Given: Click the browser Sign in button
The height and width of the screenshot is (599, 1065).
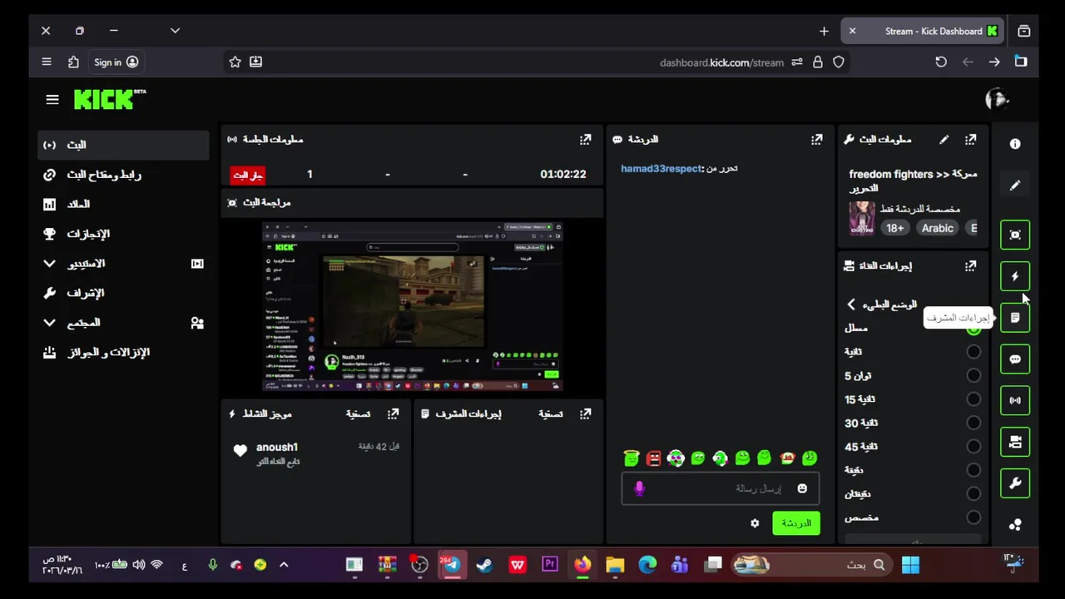Looking at the screenshot, I should (x=116, y=62).
